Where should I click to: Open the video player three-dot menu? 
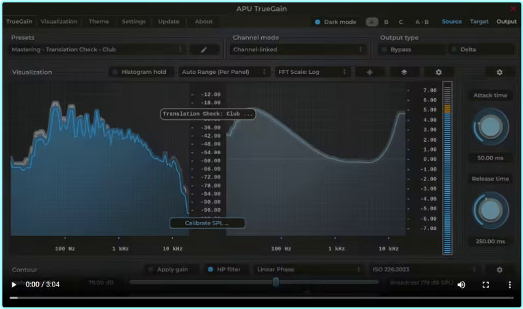(509, 285)
